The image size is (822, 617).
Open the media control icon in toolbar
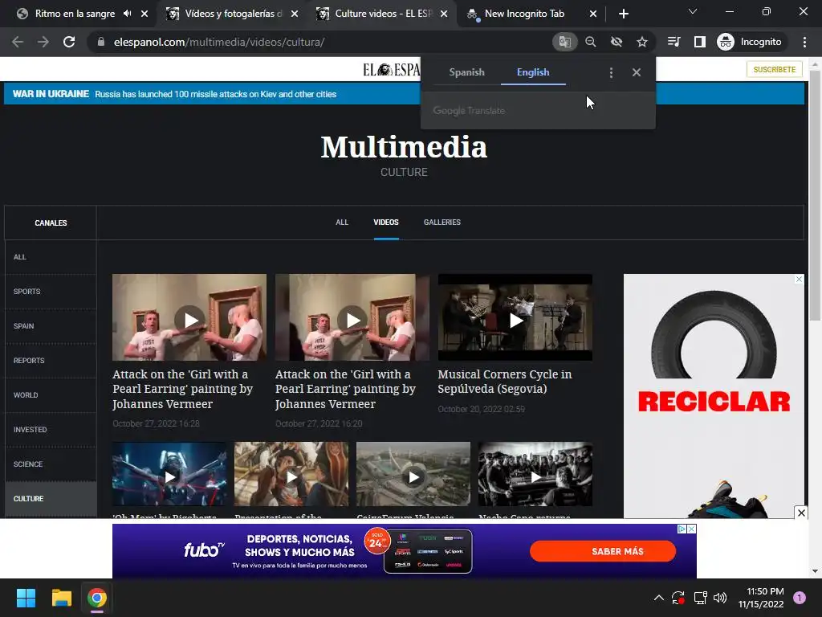pos(674,42)
